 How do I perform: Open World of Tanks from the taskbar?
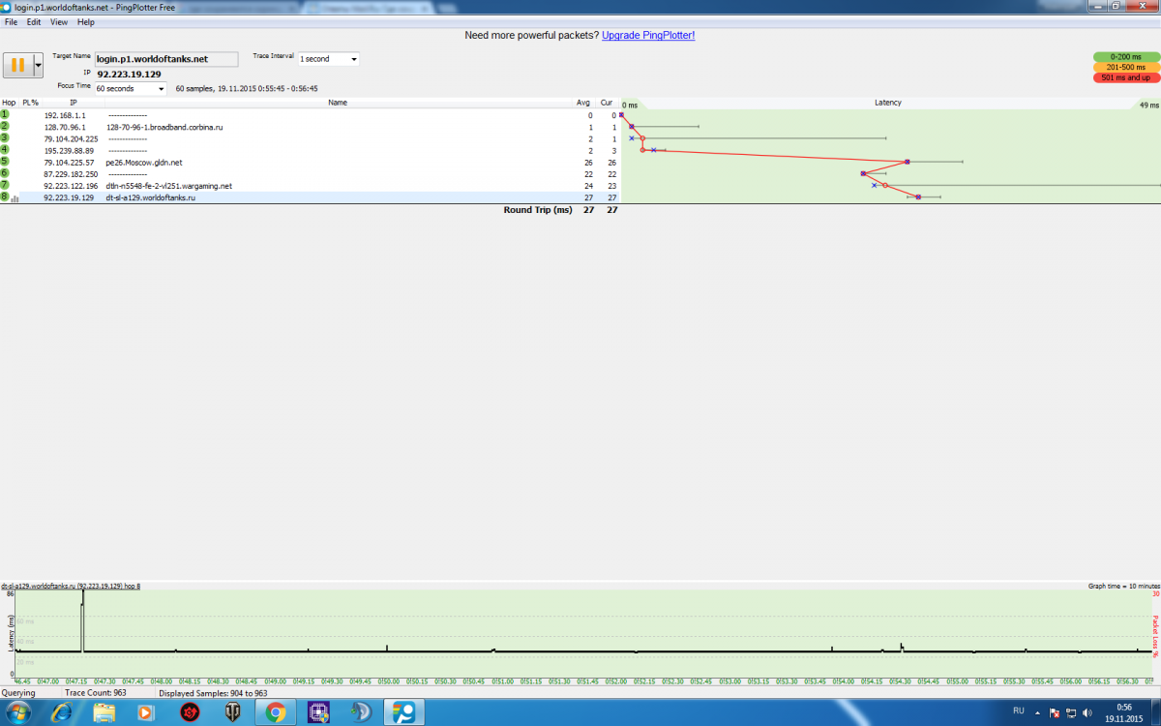click(233, 712)
